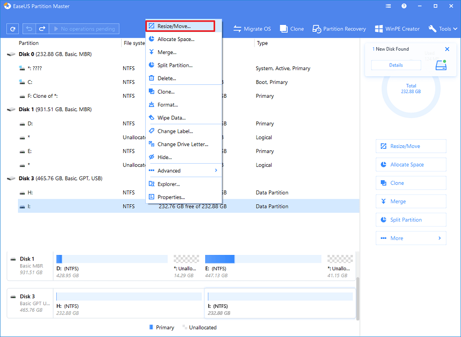Select Format in the context menu

tap(184, 105)
